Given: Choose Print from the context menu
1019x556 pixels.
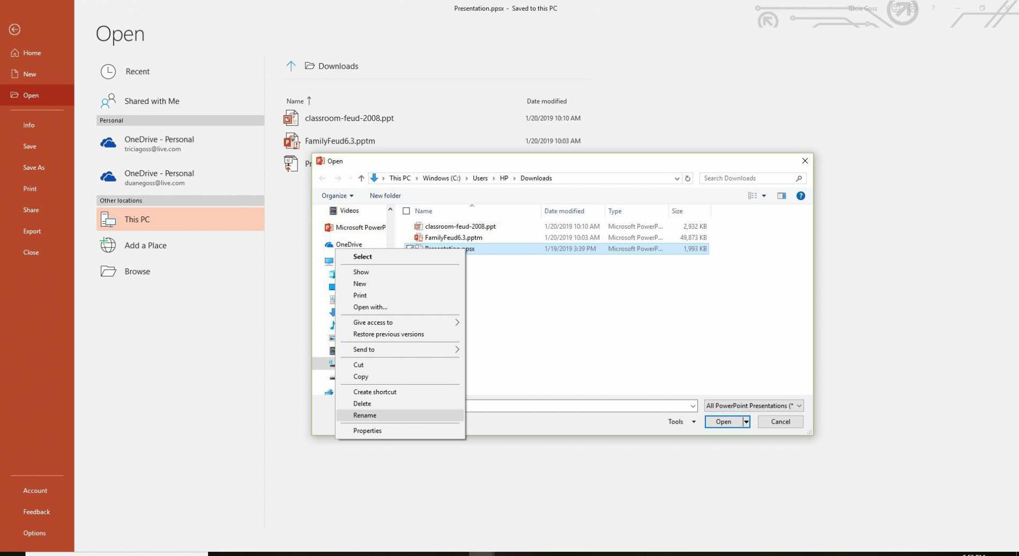Looking at the screenshot, I should (x=400, y=296).
